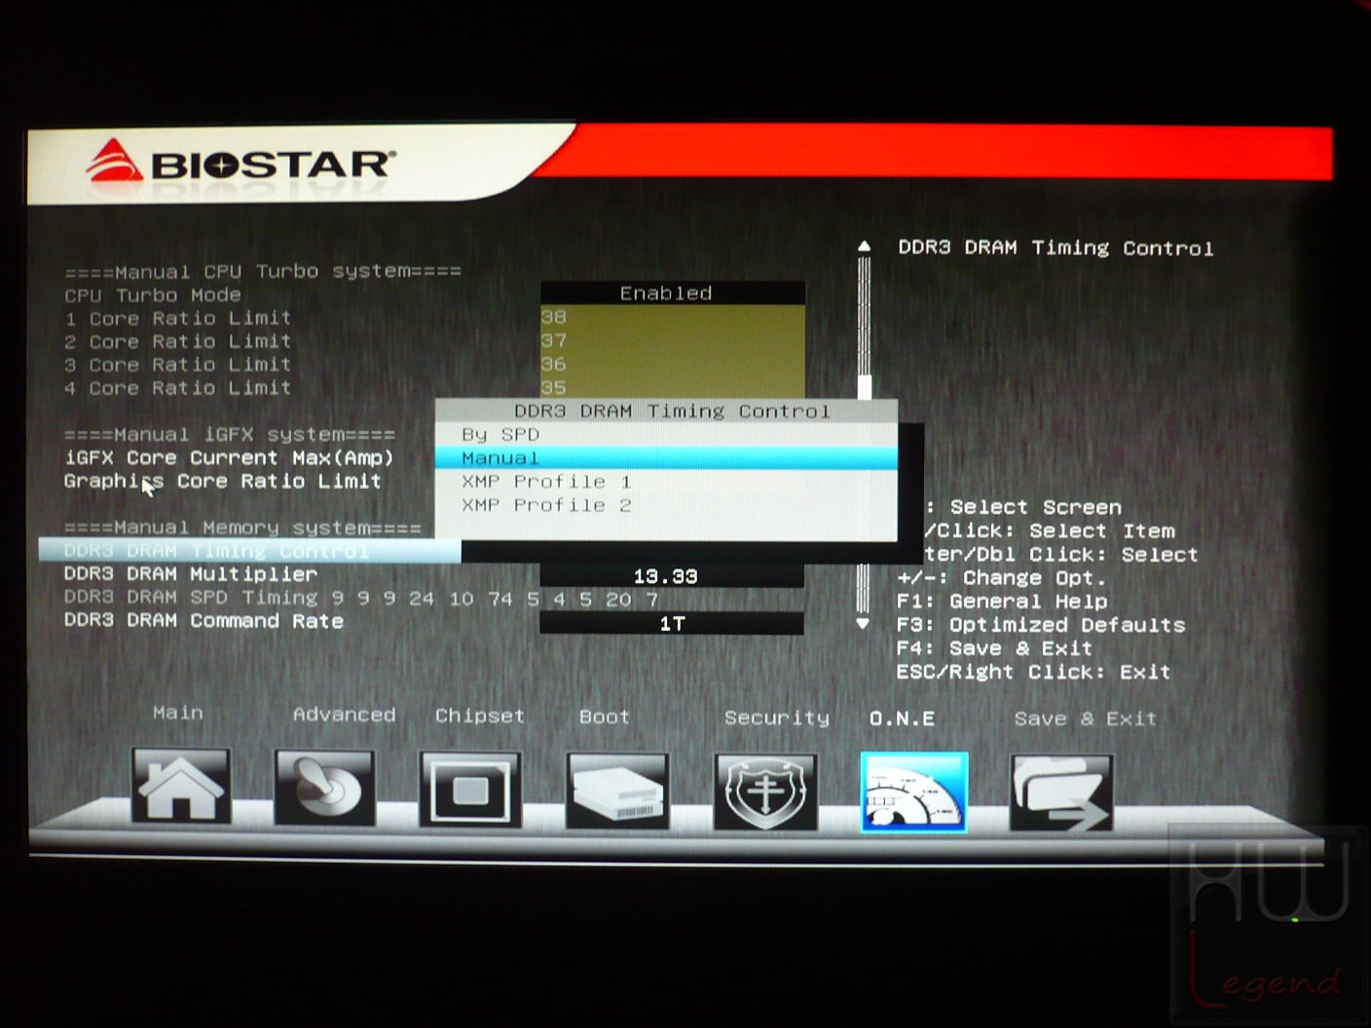Viewport: 1371px width, 1028px height.
Task: Switch to the Main tab label
Action: click(x=178, y=713)
